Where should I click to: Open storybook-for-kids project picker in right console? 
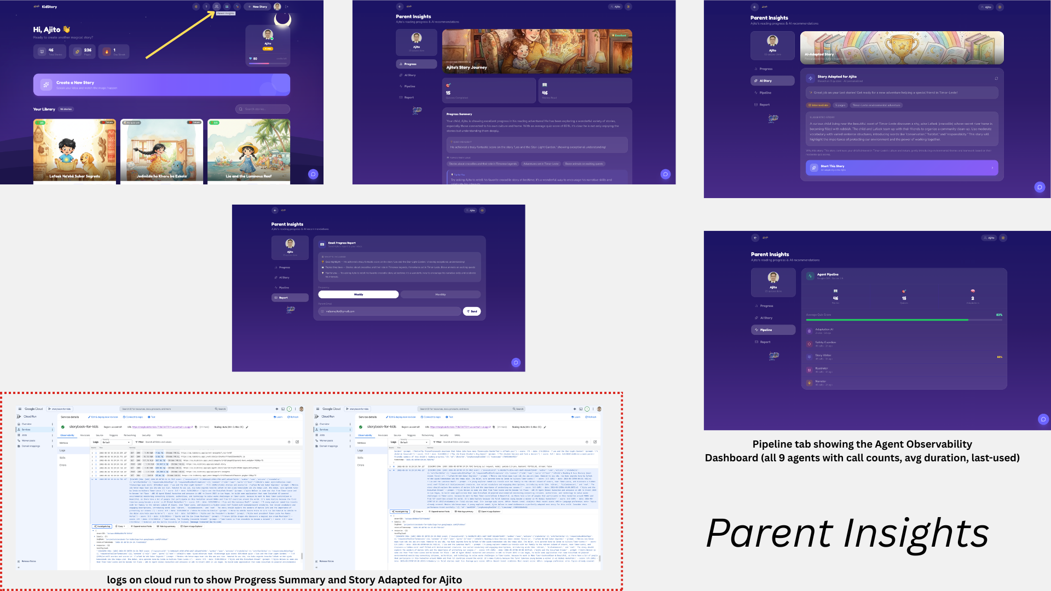[358, 409]
